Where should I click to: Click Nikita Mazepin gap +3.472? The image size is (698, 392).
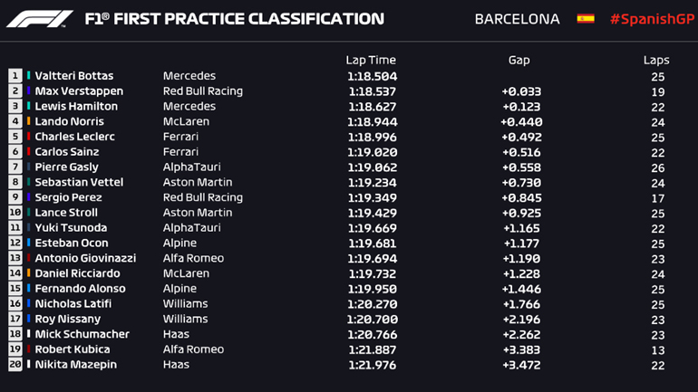(x=520, y=364)
